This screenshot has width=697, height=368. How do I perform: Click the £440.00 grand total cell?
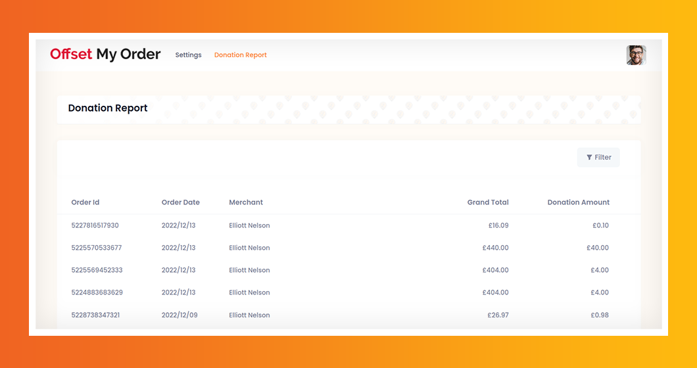[x=495, y=248]
